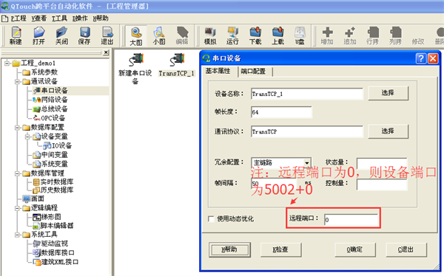
Task: Click the 确定 button in dialog
Action: pyautogui.click(x=354, y=249)
